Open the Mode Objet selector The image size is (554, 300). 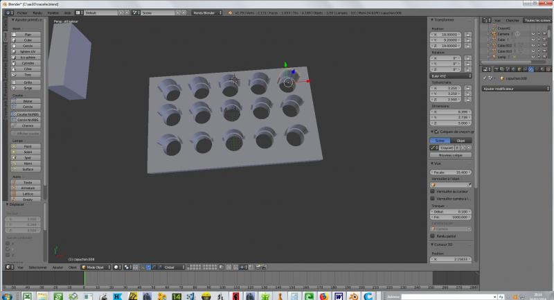96,267
